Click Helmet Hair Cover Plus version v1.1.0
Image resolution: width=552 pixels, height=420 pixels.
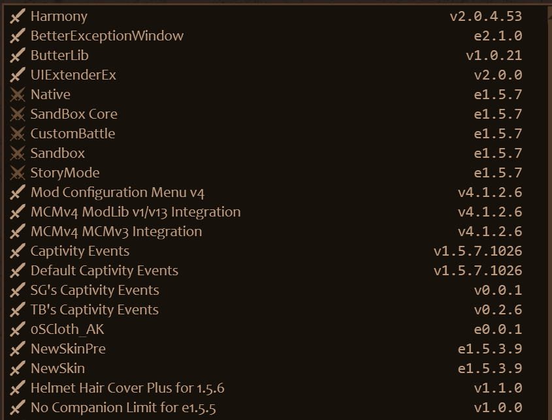(498, 388)
